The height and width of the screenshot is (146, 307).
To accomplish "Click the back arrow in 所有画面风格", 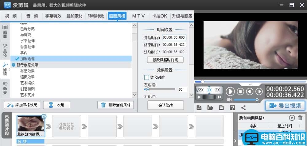I will click(292, 118).
